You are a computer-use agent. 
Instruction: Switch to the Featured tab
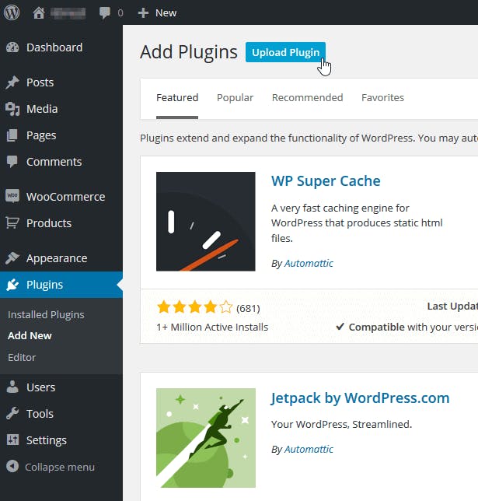177,97
